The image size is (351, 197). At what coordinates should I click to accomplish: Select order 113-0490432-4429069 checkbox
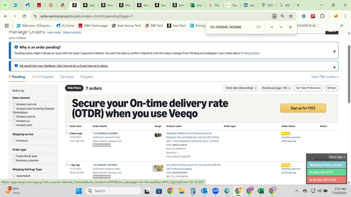click(67, 133)
